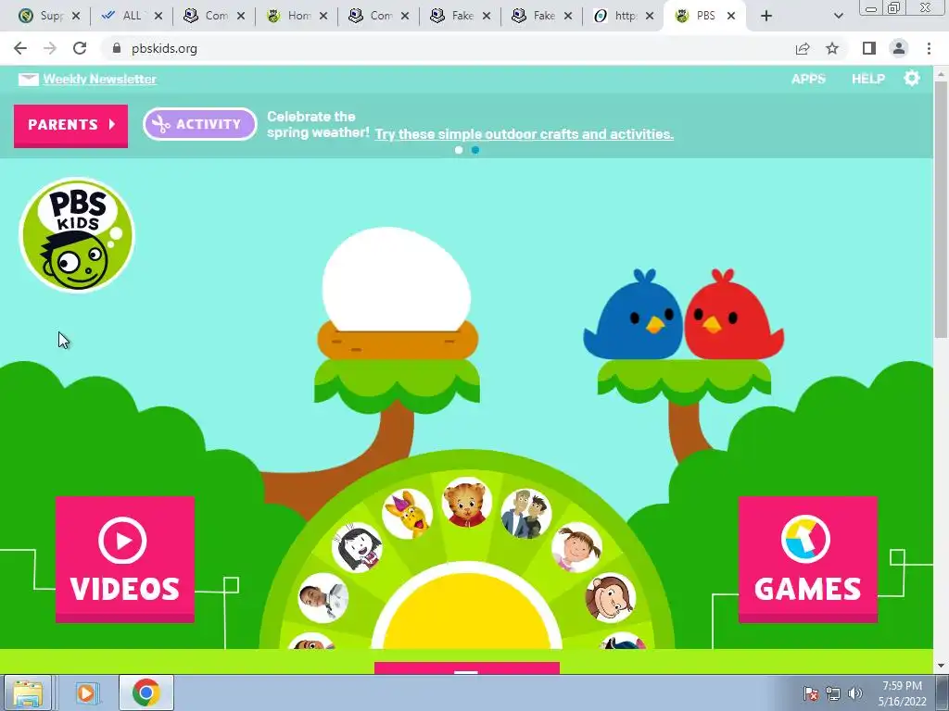Screen dimensions: 949x711
Task: Click the PARENTS button
Action: [70, 125]
